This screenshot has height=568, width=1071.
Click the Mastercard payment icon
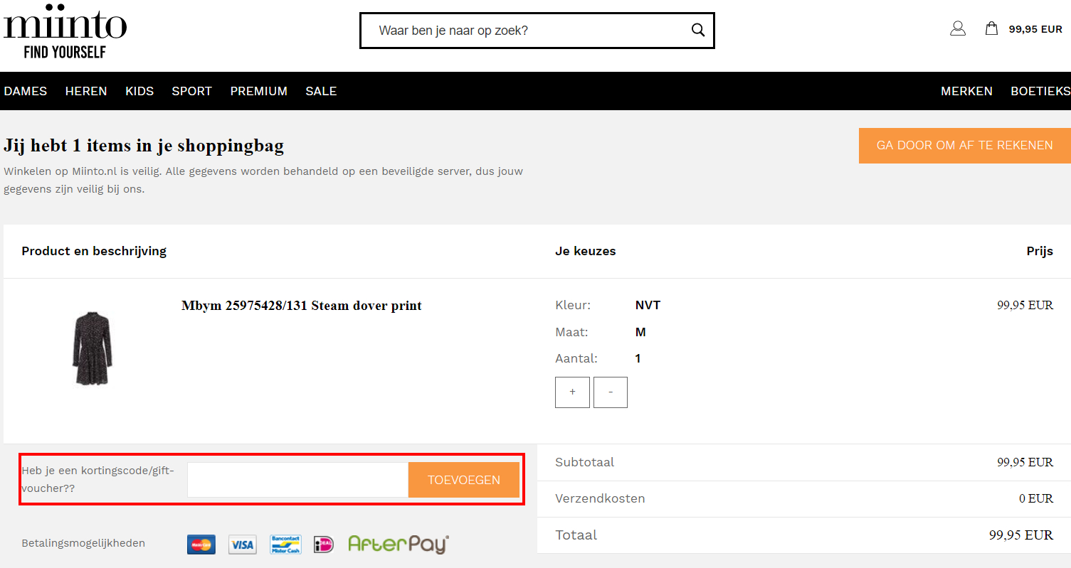(201, 545)
